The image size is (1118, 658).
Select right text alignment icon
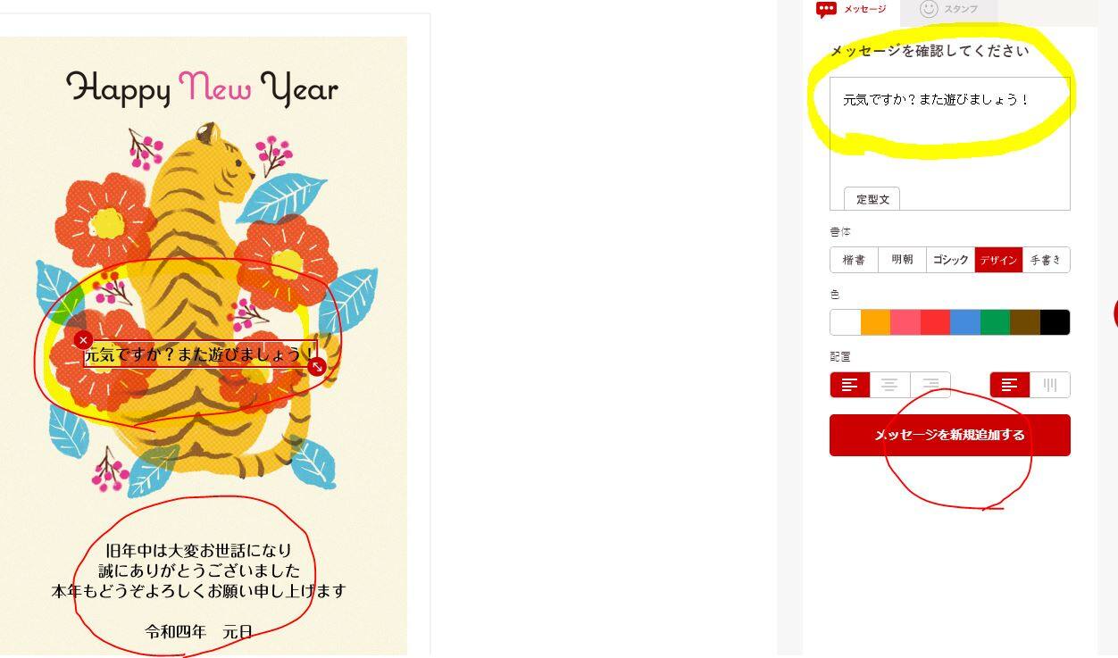pyautogui.click(x=930, y=385)
